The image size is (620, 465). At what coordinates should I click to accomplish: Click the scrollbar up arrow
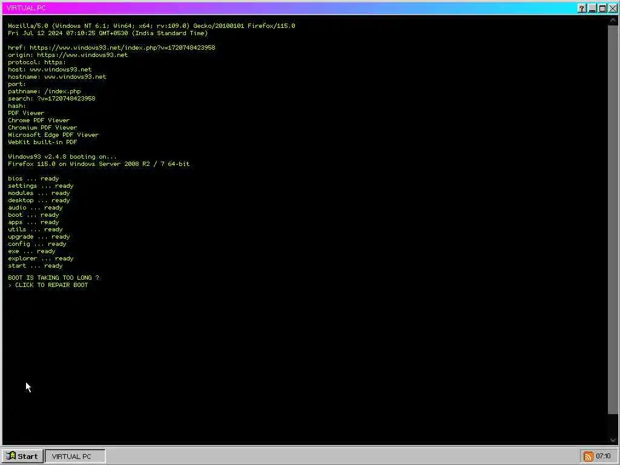[613, 20]
